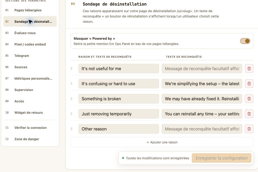The height and width of the screenshot is (172, 258).
Task: Edit the "Just removing temporarily" reason field
Action: pos(119,114)
